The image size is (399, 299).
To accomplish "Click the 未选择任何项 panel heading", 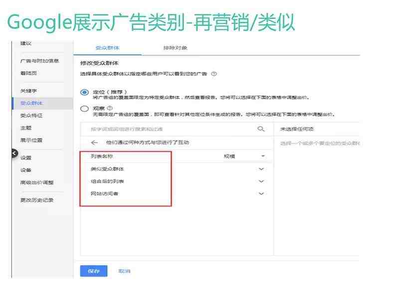I will tap(297, 129).
